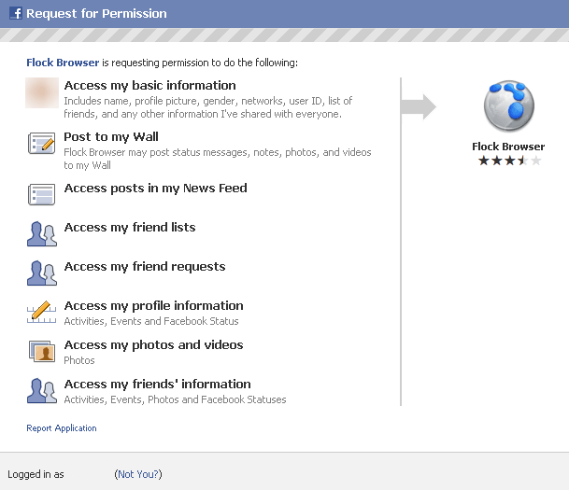
Task: Click the blurred profile picture thumbnail
Action: 42,92
